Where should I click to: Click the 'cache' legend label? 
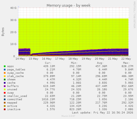coord(11,83)
